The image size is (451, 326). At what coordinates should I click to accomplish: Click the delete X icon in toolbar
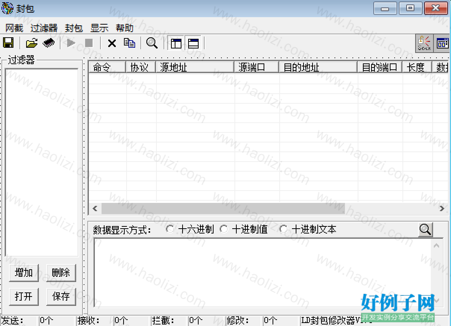click(x=112, y=43)
